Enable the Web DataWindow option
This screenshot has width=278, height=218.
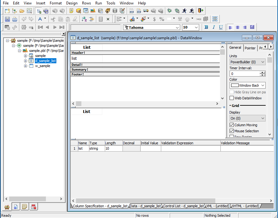[x=231, y=98]
